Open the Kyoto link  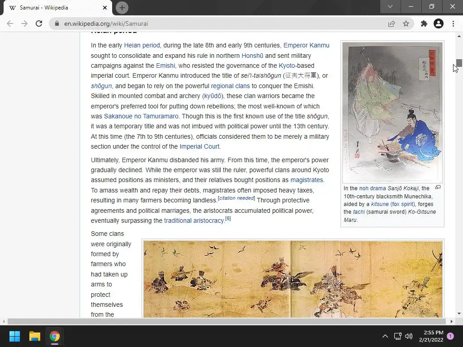click(x=287, y=66)
